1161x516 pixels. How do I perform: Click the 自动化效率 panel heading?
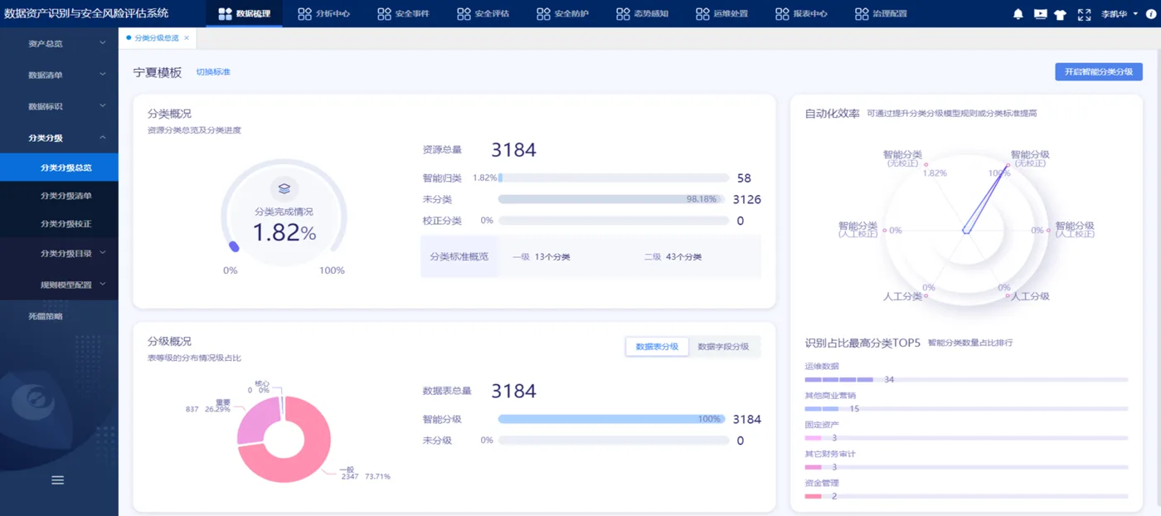832,113
